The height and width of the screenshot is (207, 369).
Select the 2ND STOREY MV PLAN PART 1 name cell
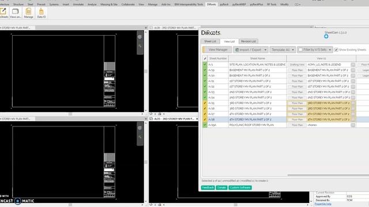pos(258,92)
